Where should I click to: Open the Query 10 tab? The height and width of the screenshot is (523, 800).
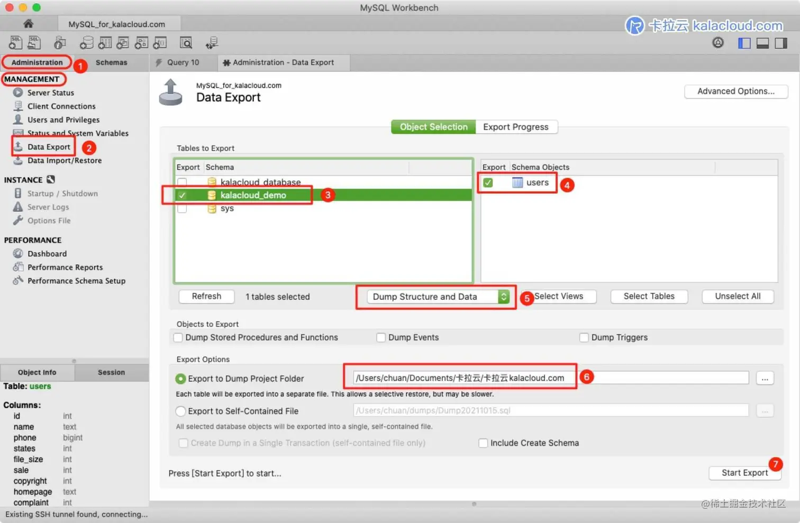(x=183, y=62)
